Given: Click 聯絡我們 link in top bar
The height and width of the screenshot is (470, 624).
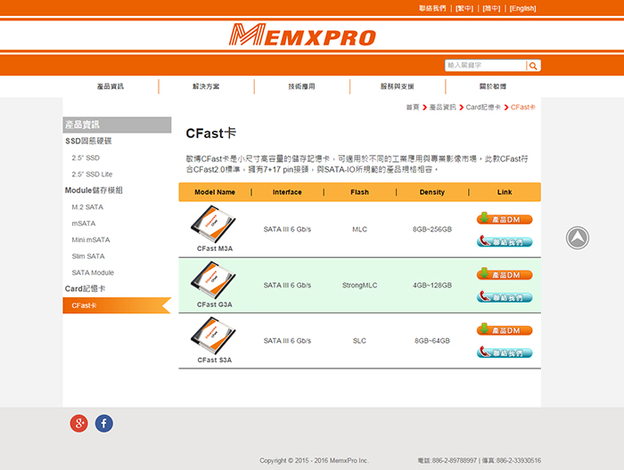Looking at the screenshot, I should pos(432,8).
